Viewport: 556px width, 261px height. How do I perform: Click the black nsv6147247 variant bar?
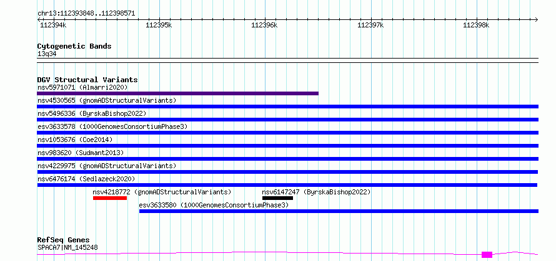[277, 198]
